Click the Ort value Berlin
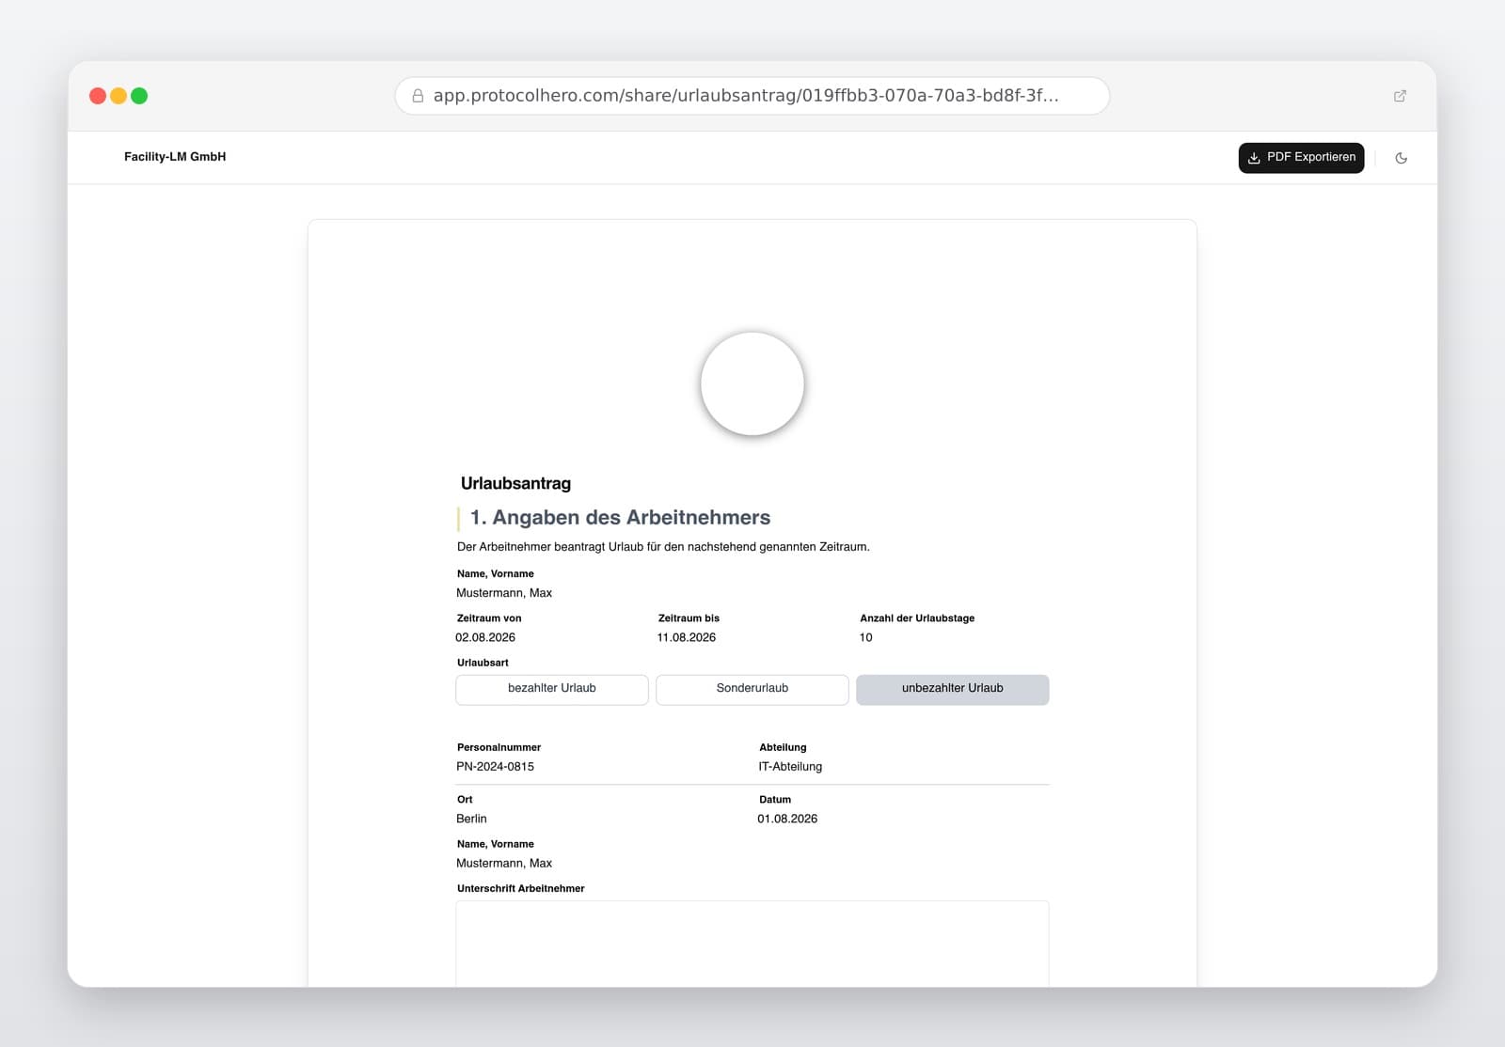Viewport: 1505px width, 1047px height. click(471, 819)
